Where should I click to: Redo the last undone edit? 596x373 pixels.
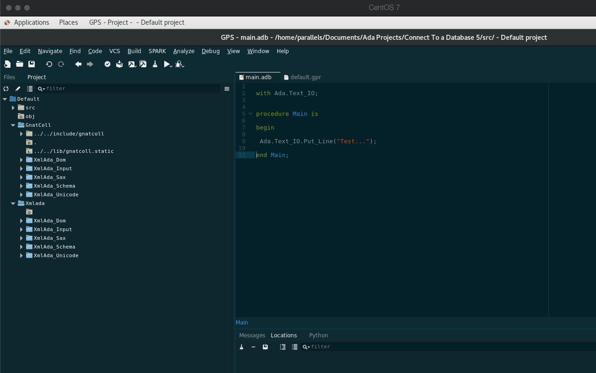tap(61, 65)
